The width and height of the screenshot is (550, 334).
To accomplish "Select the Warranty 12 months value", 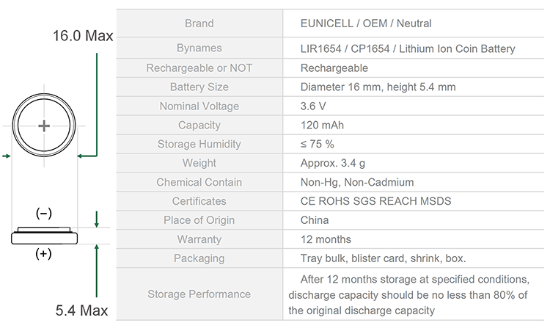I will 326,239.
